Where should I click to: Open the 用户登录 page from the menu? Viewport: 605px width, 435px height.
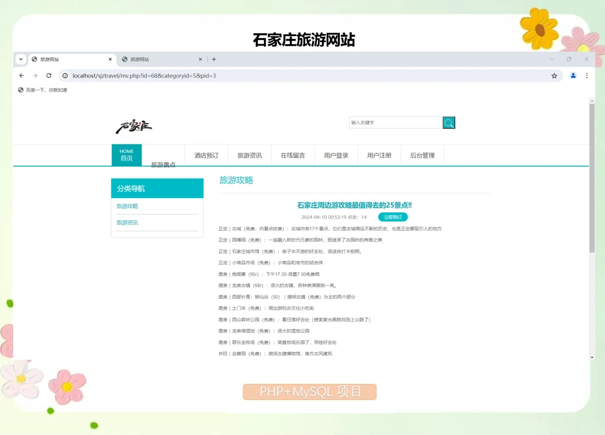pos(336,154)
